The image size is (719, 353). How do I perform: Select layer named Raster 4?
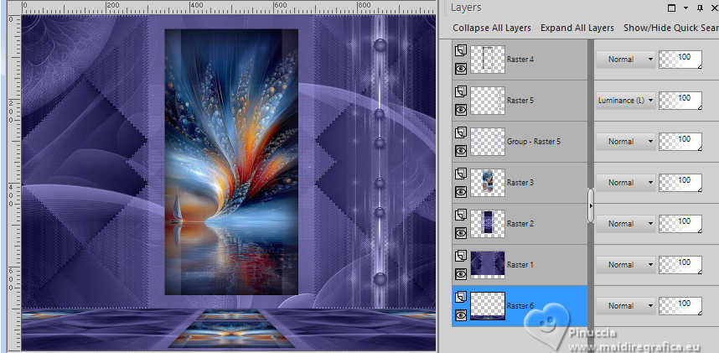click(x=520, y=60)
